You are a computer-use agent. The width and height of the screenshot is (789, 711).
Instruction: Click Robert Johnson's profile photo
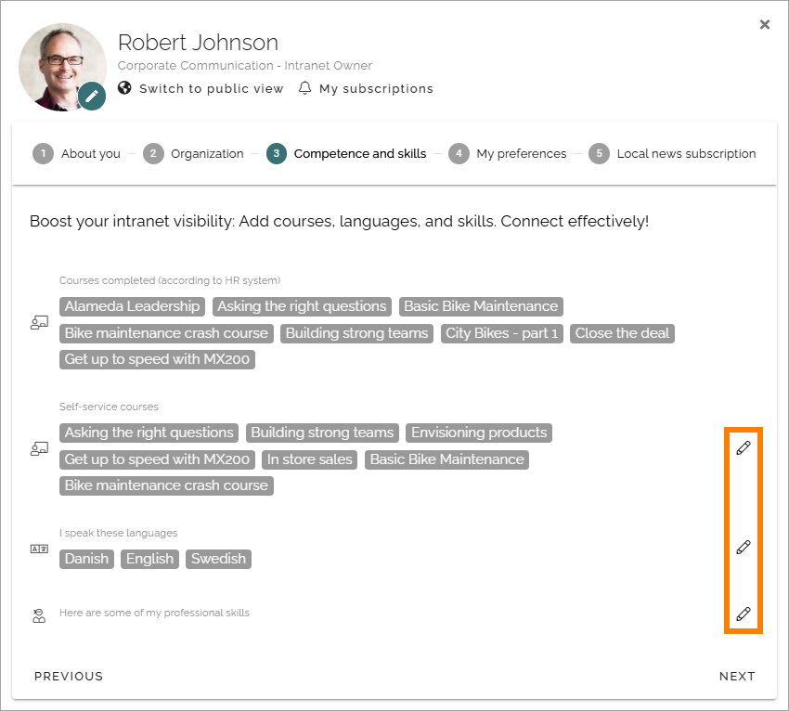click(62, 67)
